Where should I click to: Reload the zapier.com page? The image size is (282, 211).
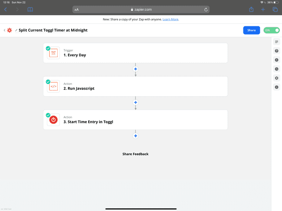point(206,10)
